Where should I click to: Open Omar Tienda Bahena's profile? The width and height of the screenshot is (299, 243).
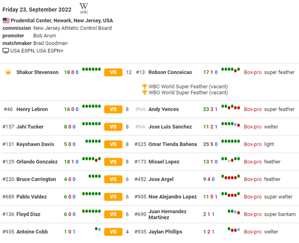[173, 144]
